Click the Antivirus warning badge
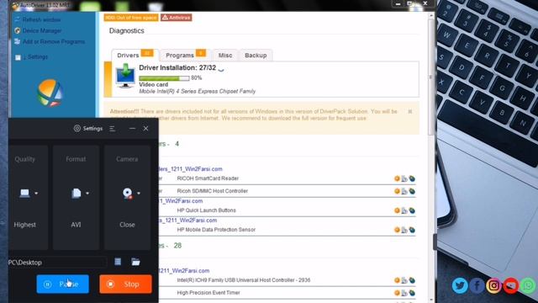 pyautogui.click(x=177, y=18)
